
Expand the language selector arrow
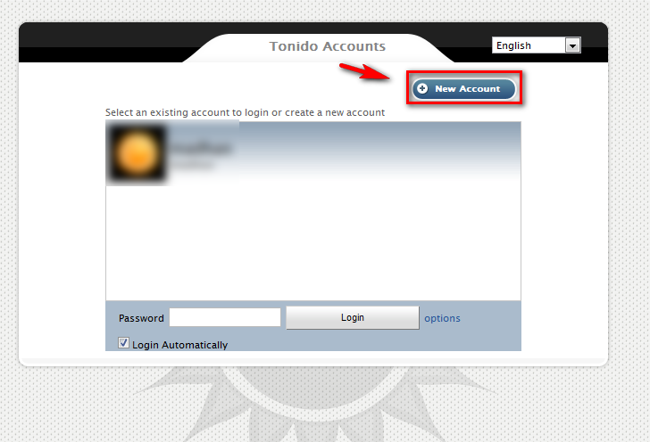[x=573, y=45]
